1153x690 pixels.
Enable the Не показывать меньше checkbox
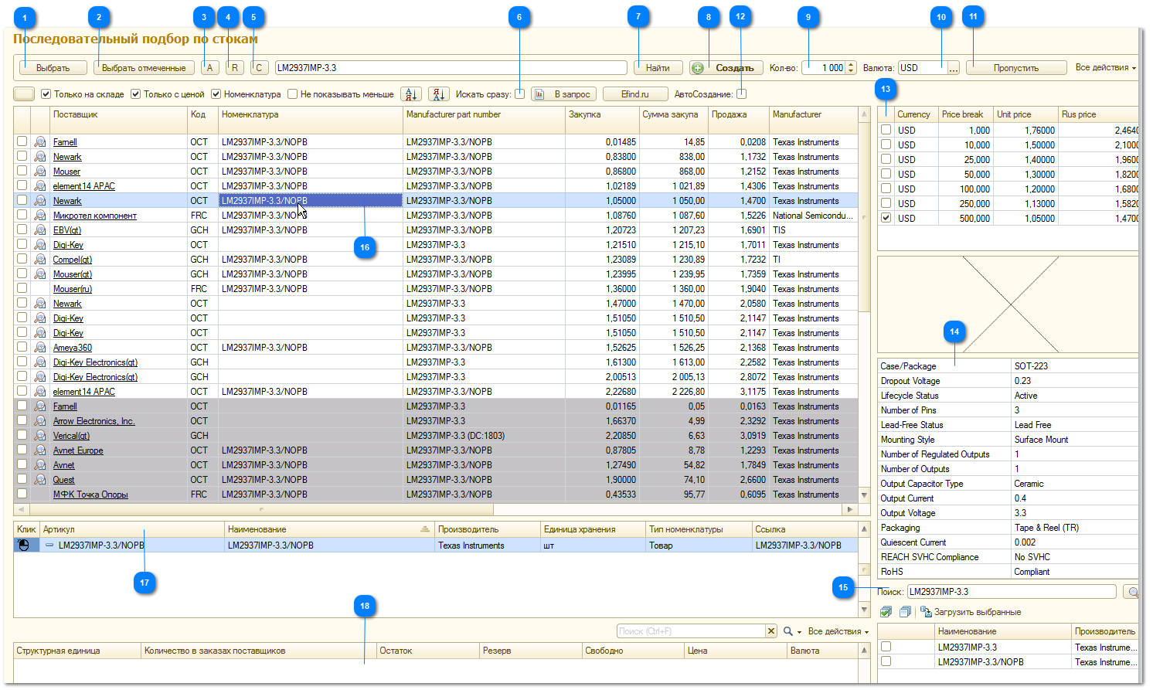[x=293, y=94]
